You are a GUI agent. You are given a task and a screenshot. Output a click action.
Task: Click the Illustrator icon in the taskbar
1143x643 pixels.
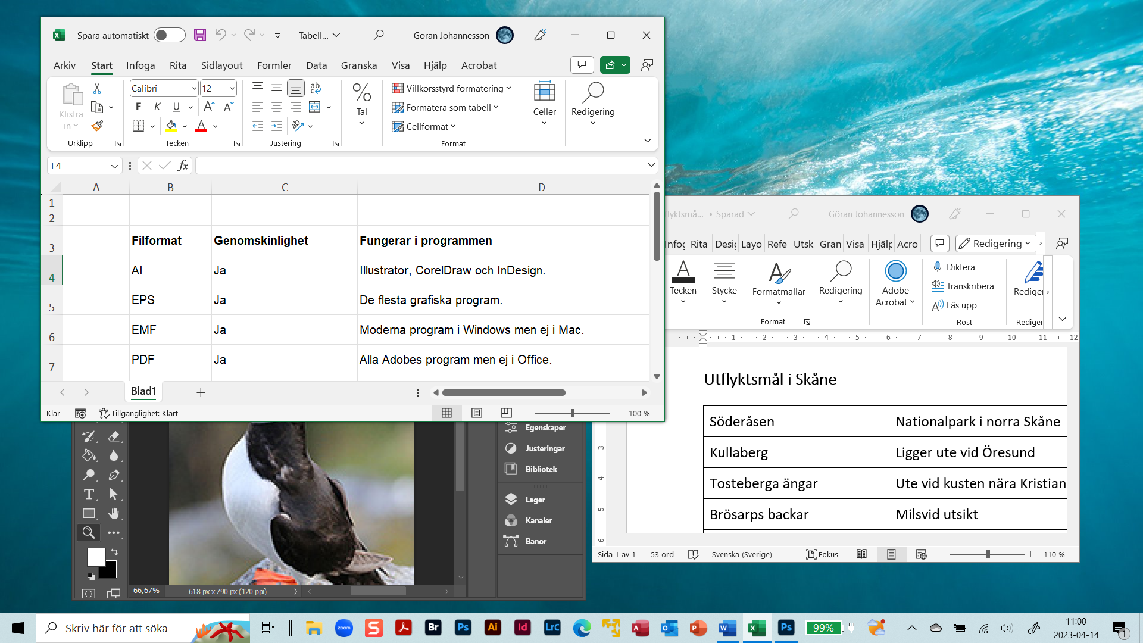[x=492, y=628]
